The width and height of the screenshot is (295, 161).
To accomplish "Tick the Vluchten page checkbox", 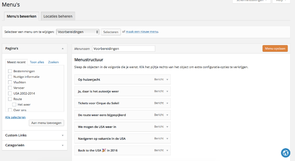I will (x=10, y=82).
